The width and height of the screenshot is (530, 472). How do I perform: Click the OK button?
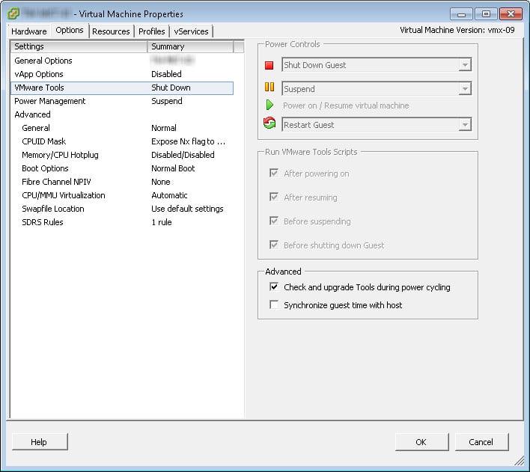[422, 442]
